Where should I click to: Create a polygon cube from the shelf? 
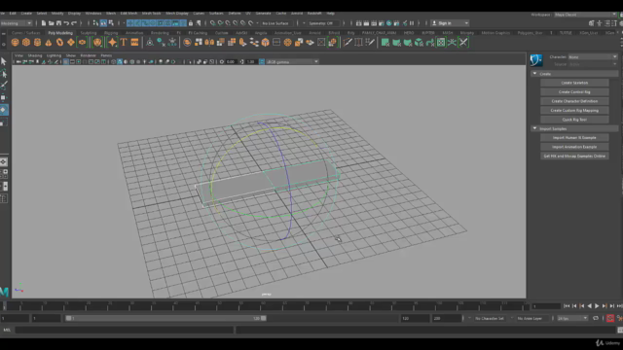pyautogui.click(x=26, y=43)
